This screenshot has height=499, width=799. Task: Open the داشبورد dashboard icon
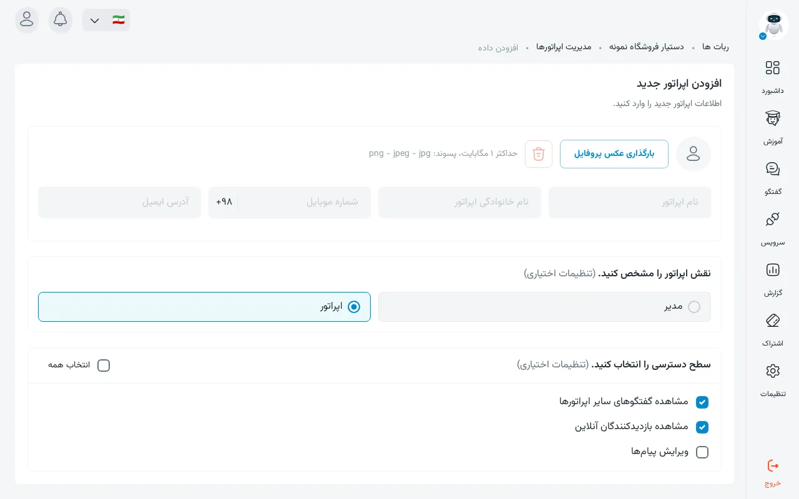pyautogui.click(x=773, y=68)
